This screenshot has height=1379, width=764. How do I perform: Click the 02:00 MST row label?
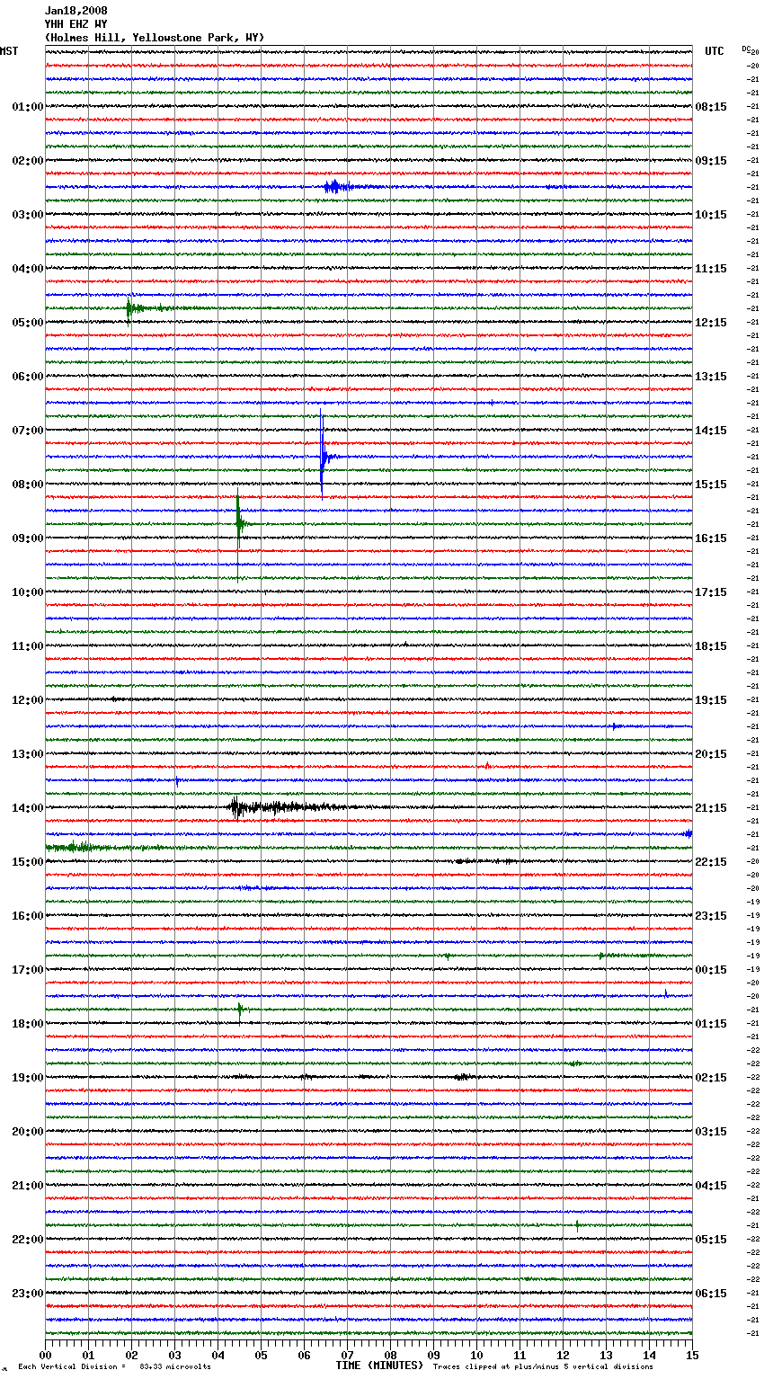click(x=28, y=161)
